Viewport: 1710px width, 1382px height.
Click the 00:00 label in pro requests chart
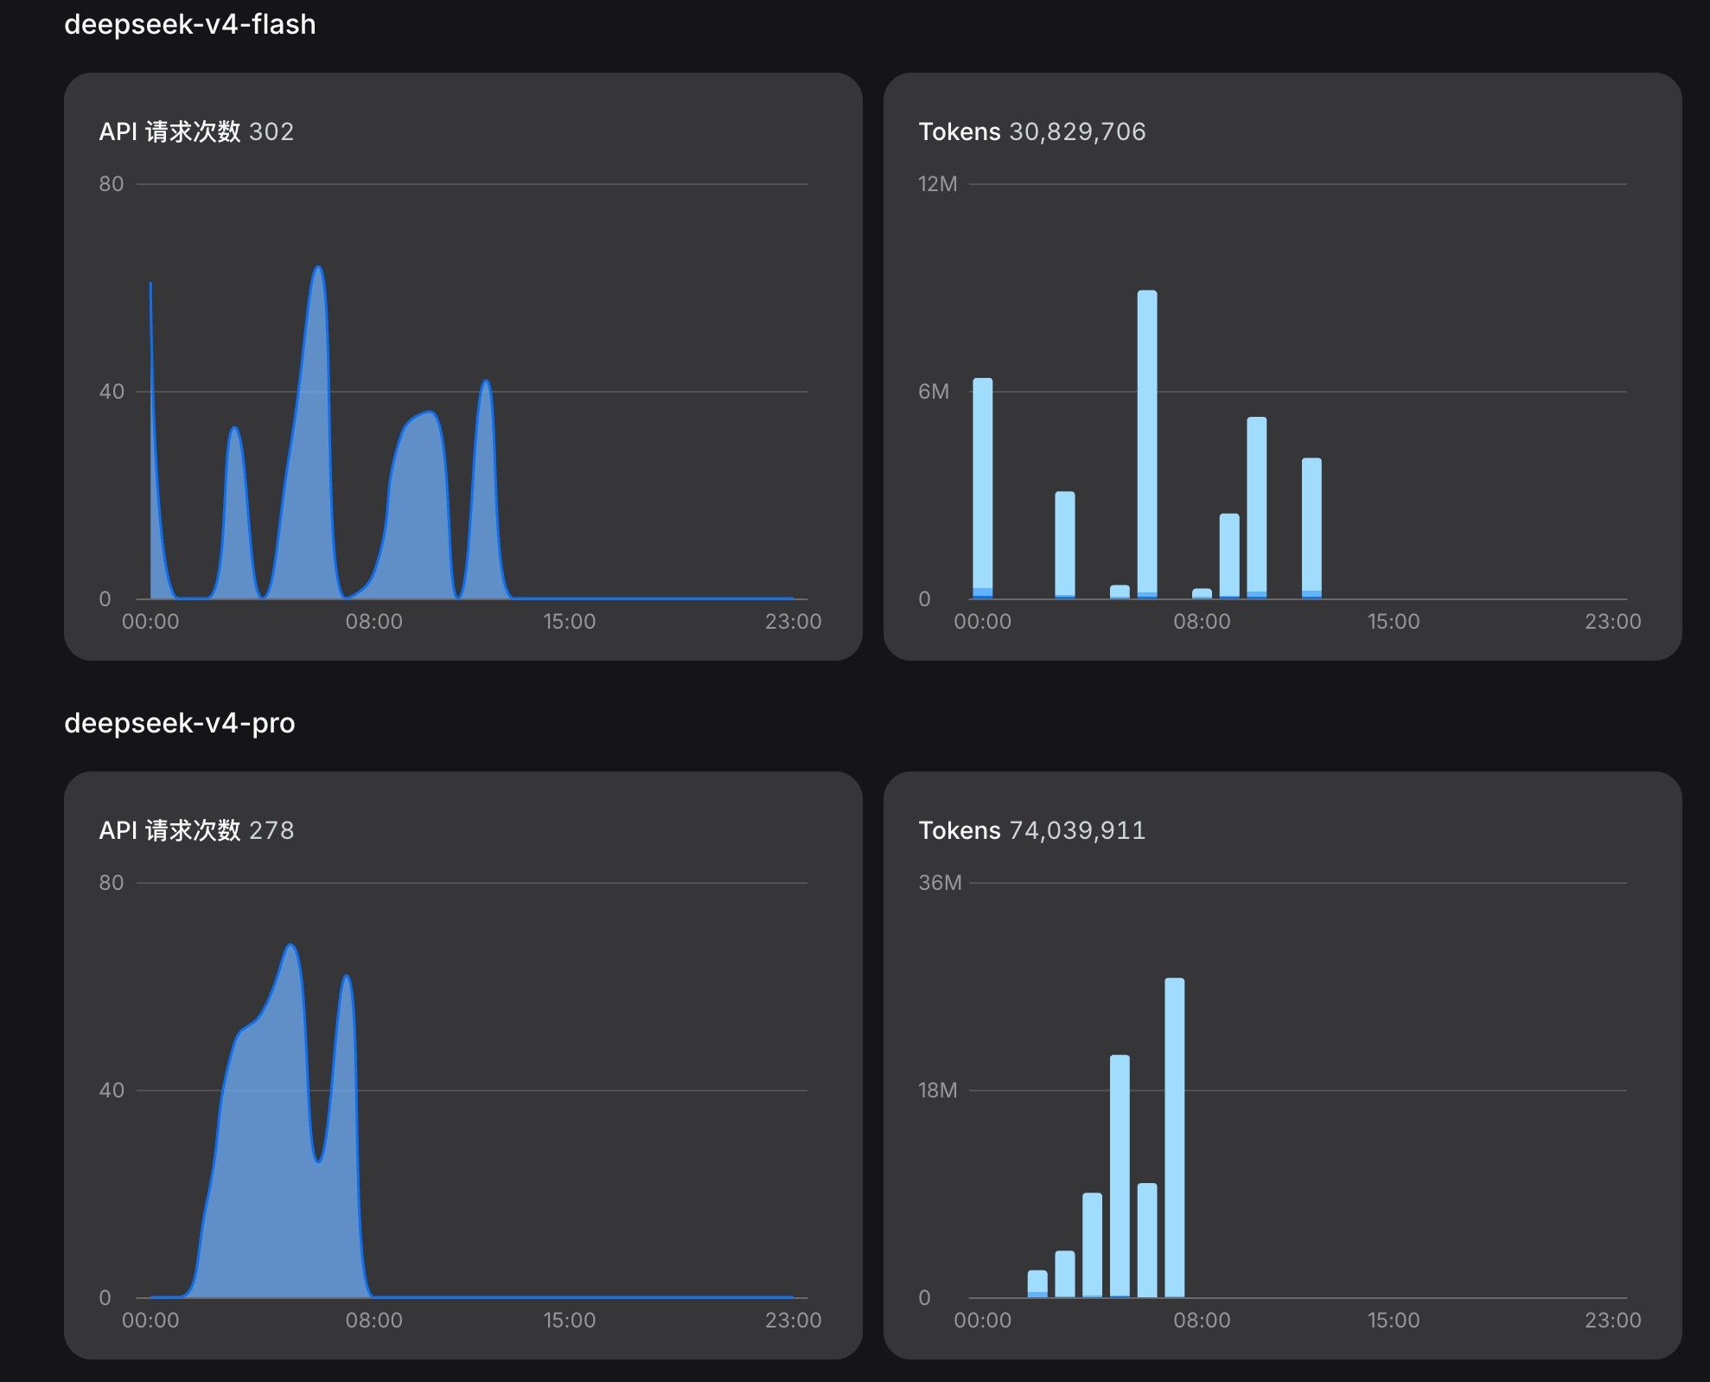pos(150,1321)
